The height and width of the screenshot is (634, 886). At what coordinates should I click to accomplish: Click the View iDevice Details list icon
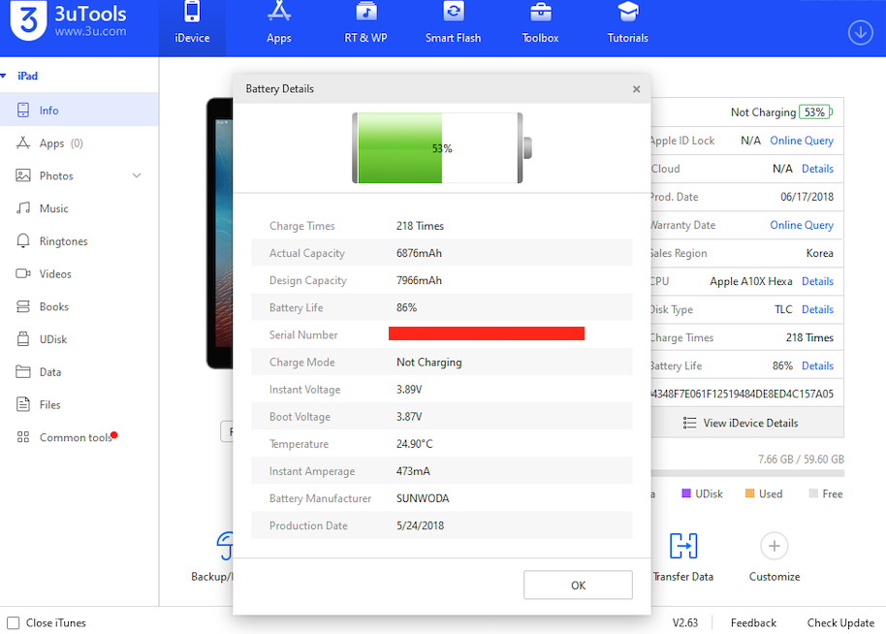[689, 424]
